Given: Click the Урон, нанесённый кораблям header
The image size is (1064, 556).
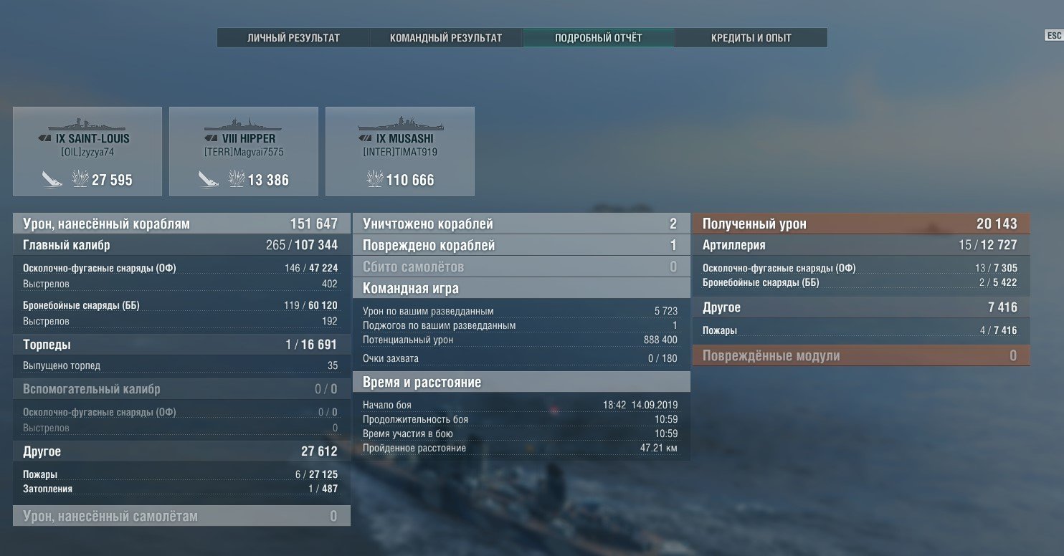Looking at the screenshot, I should coord(181,224).
